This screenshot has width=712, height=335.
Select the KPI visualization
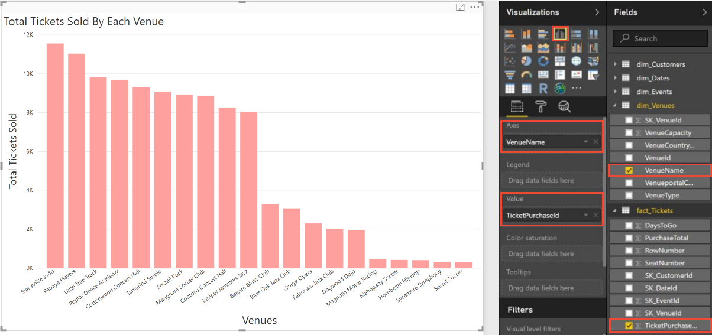pos(577,75)
